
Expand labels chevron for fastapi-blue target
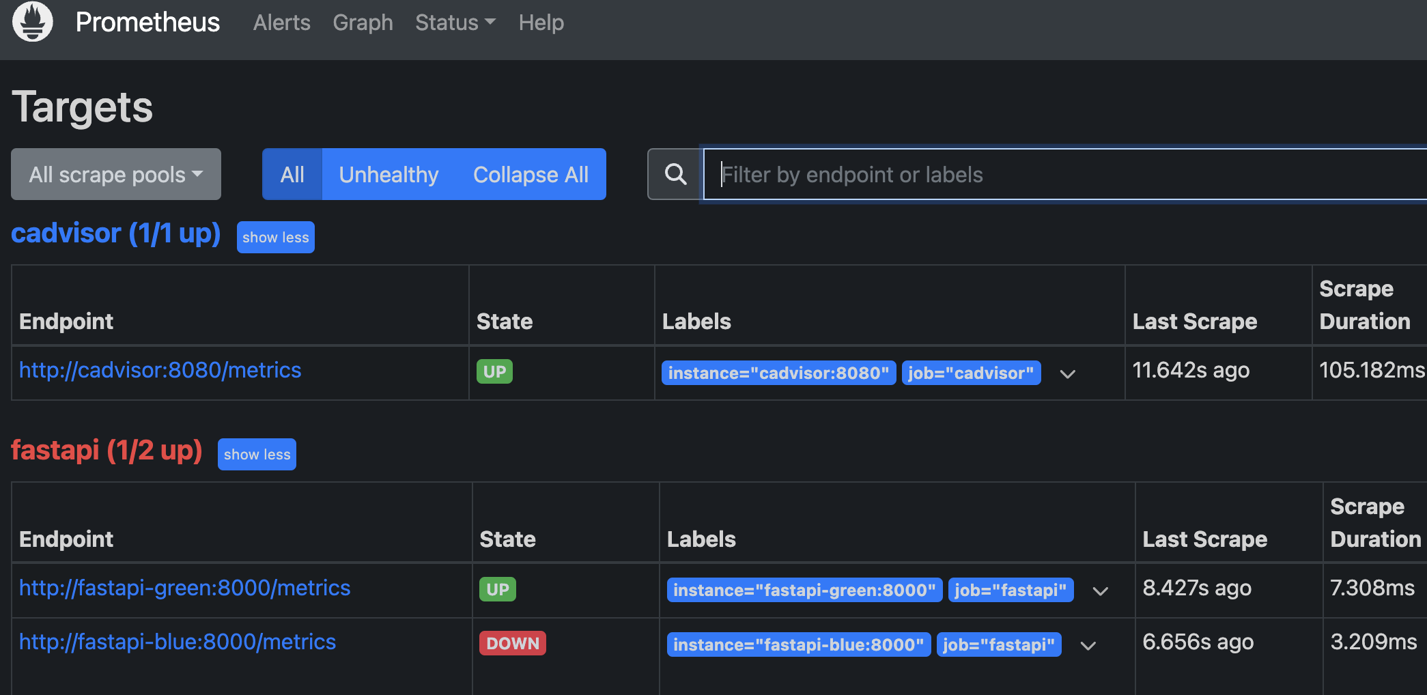click(x=1088, y=645)
